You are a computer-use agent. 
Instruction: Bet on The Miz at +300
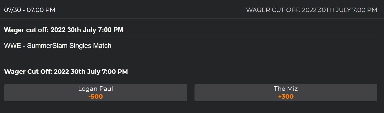click(x=286, y=93)
